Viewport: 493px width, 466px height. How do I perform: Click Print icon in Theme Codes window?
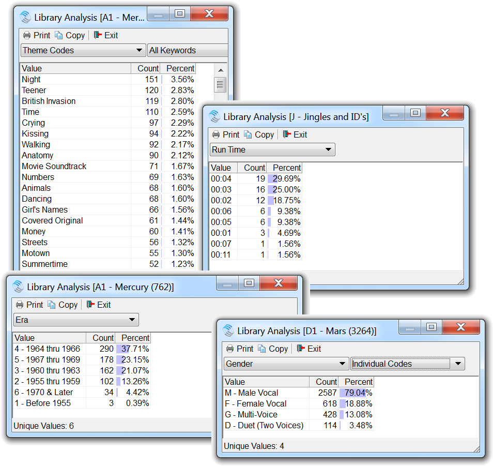coord(27,35)
